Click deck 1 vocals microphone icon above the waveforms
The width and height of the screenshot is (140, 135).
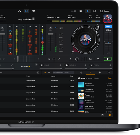point(23,27)
